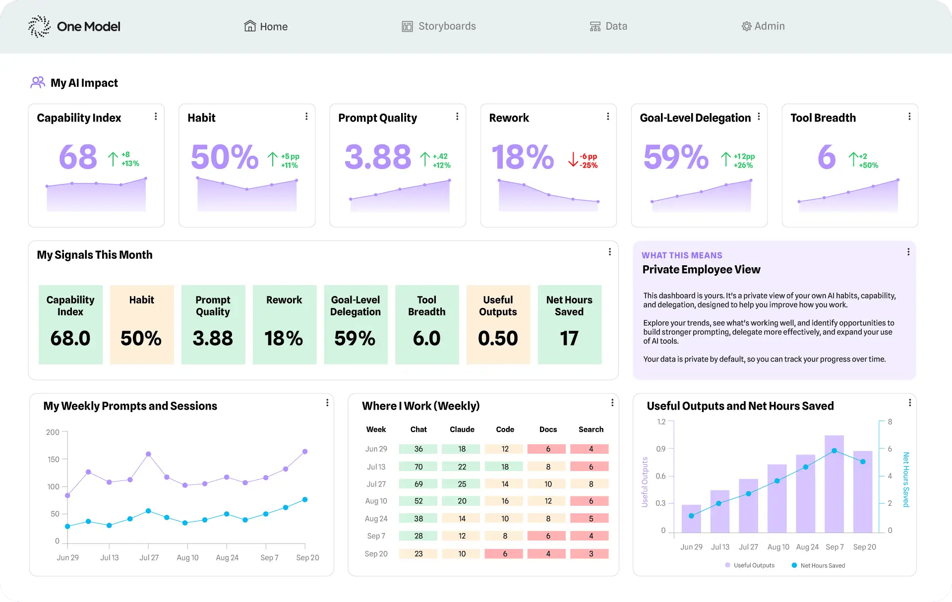Click the Sep 7 bar in outputs chart
The height and width of the screenshot is (602, 952).
(834, 484)
